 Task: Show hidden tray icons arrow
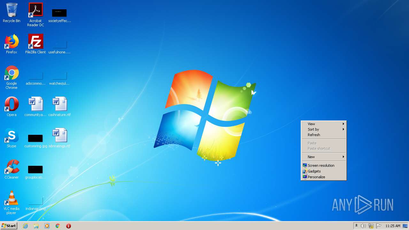356,226
